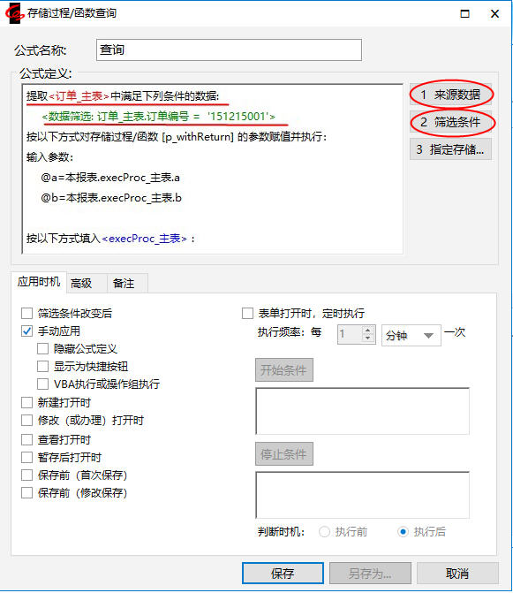Click into the 公式名称 input field
This screenshot has width=513, height=593.
pos(229,49)
